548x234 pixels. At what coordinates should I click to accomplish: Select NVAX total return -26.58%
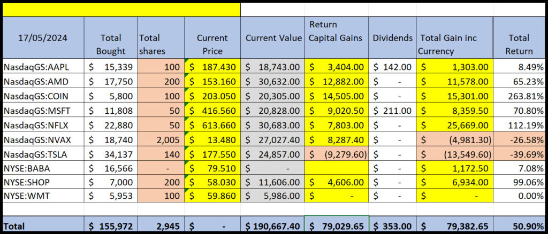click(x=519, y=139)
